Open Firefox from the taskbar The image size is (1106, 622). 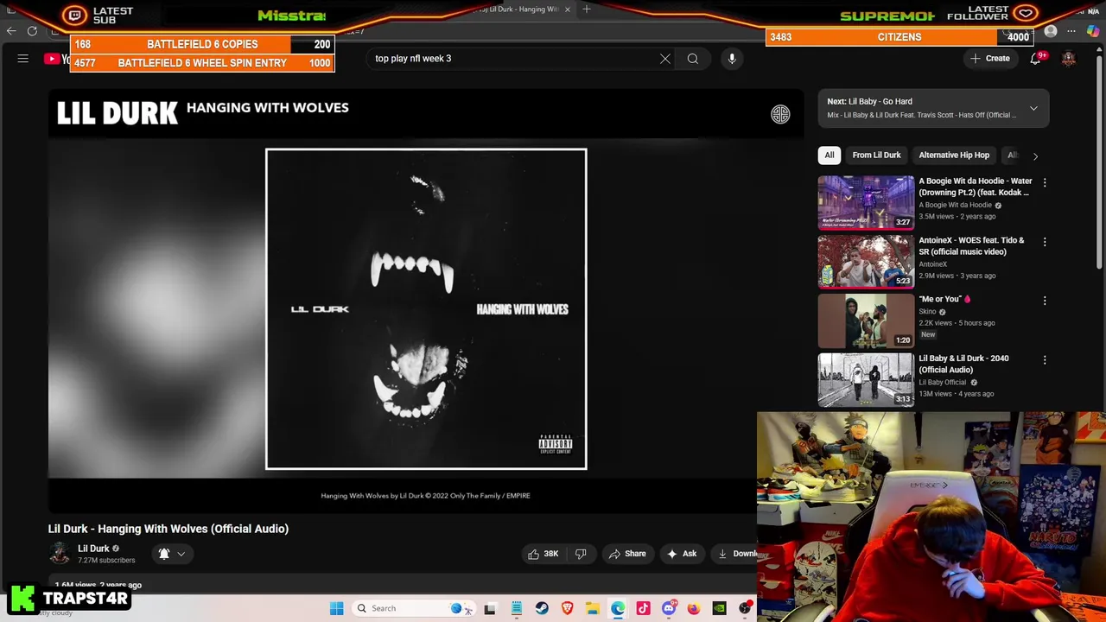click(694, 608)
